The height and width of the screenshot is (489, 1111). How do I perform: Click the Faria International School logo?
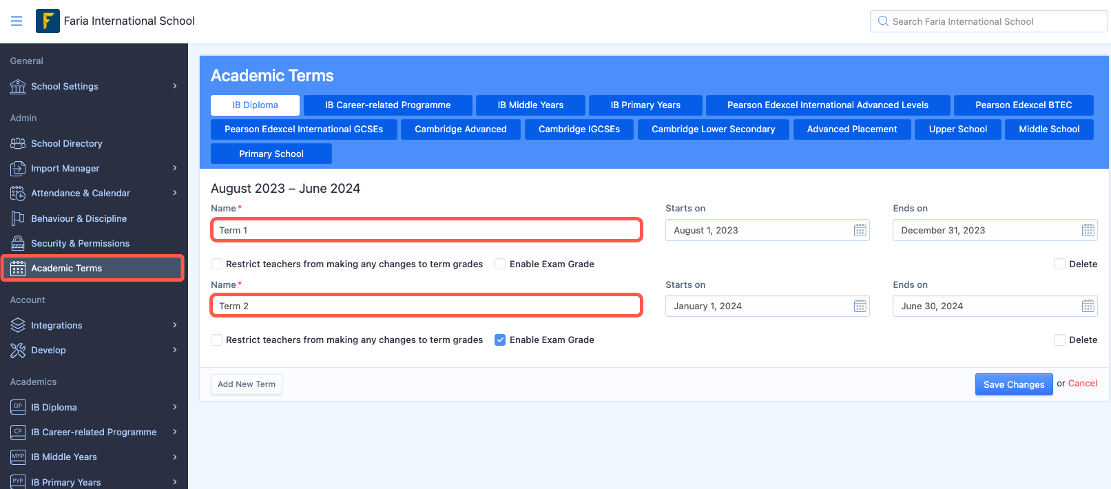48,21
